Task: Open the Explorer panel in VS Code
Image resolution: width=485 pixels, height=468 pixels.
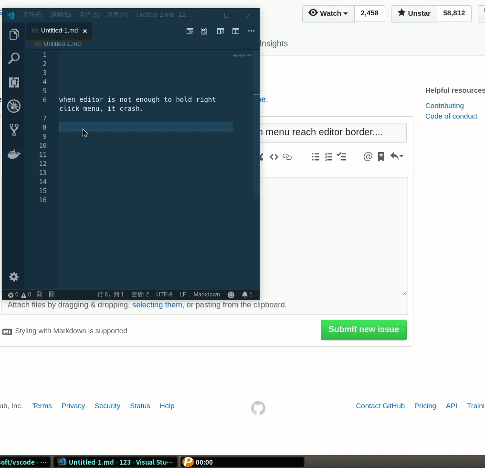Action: [13, 34]
